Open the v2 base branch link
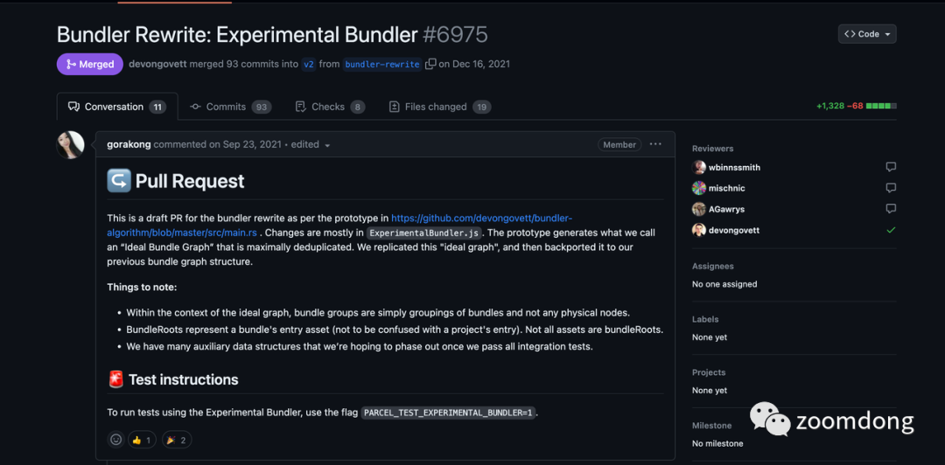The width and height of the screenshot is (945, 465). 309,65
